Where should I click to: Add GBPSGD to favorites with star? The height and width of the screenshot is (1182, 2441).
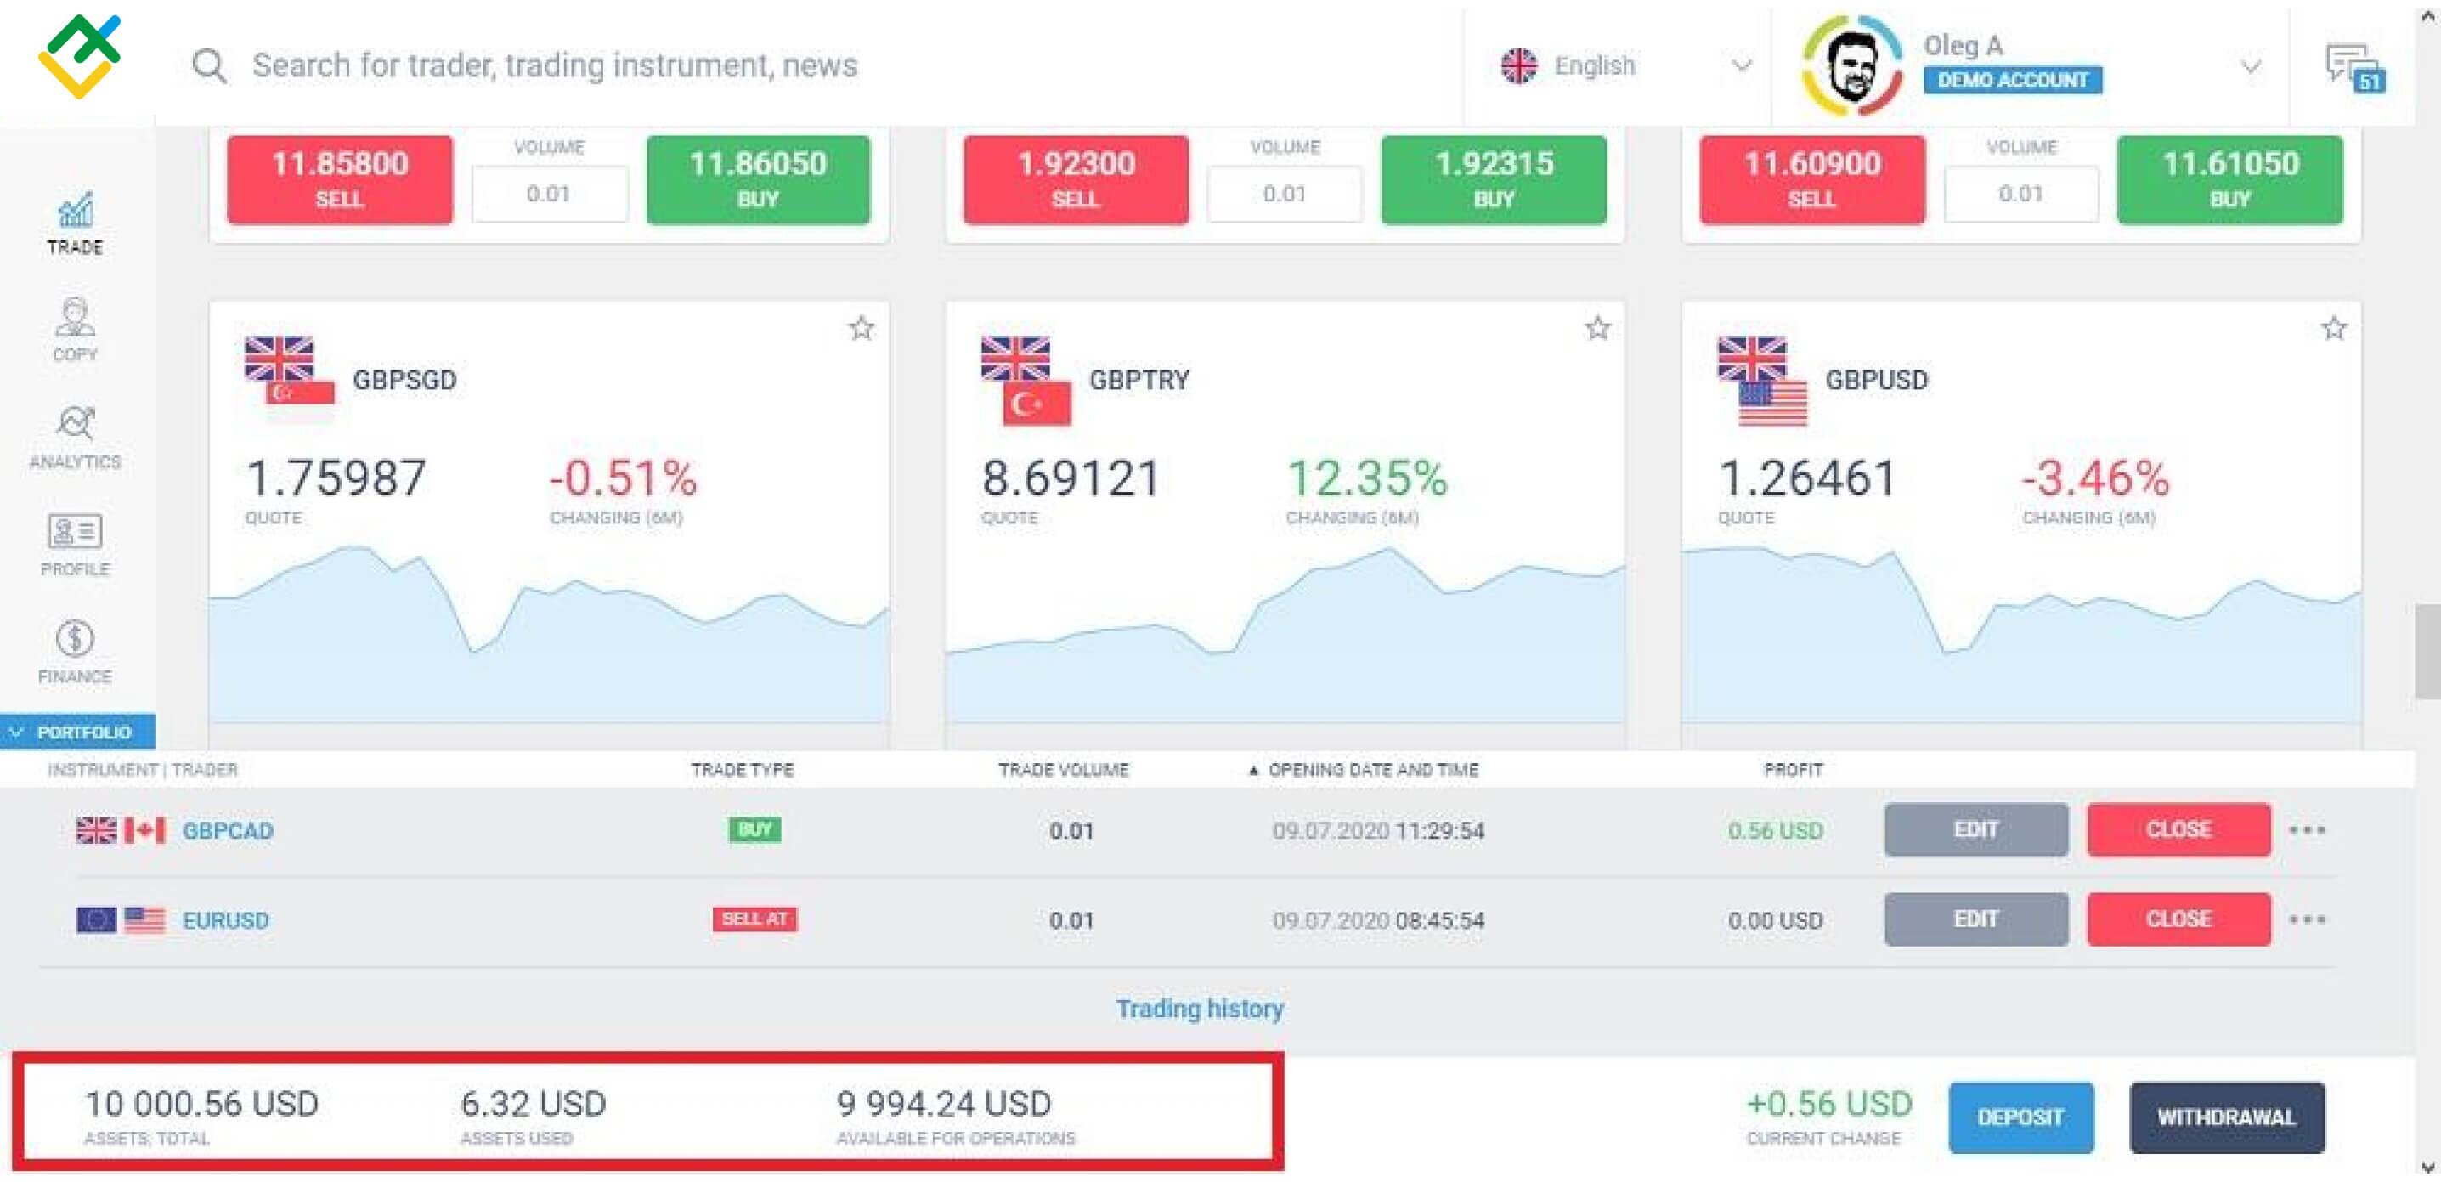[x=861, y=329]
